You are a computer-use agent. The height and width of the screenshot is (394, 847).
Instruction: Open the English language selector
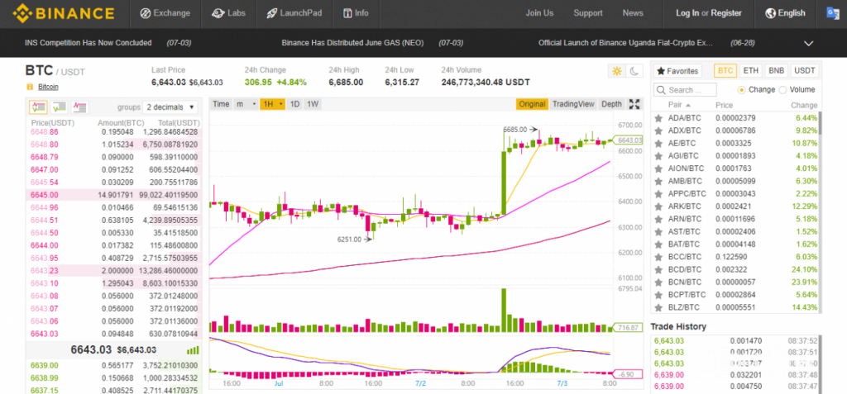[786, 13]
